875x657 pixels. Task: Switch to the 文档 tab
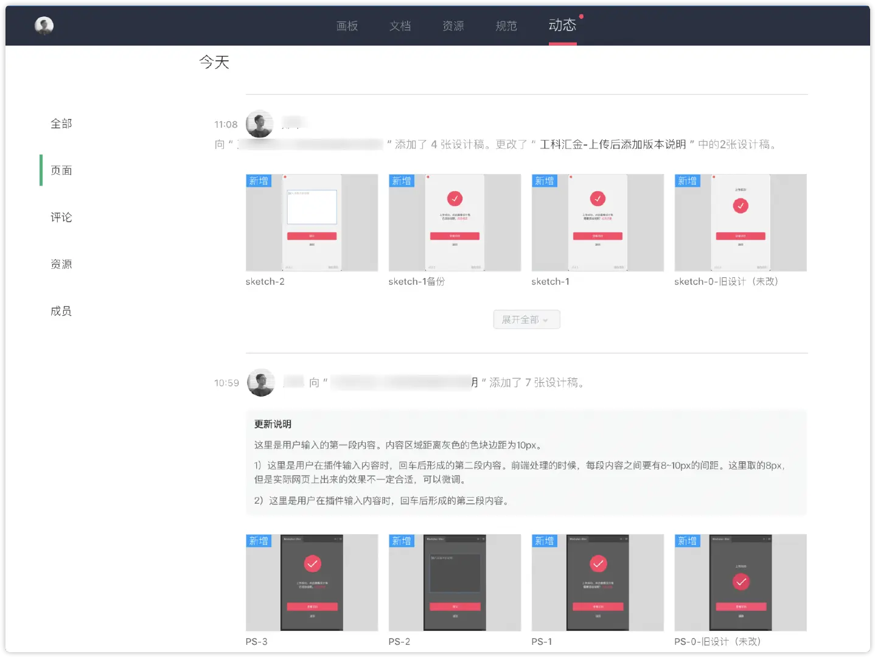click(x=400, y=26)
